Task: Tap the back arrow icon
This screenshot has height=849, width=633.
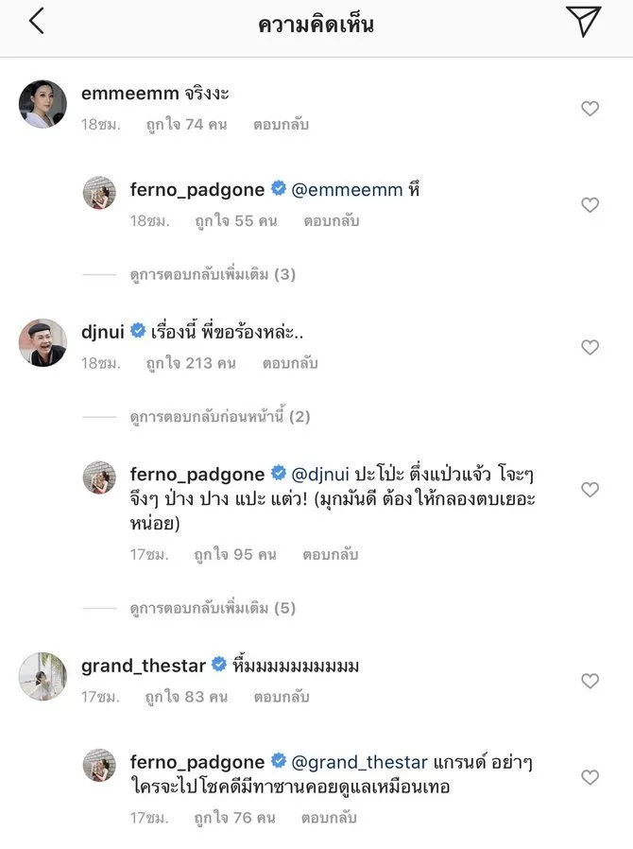Action: 36,22
